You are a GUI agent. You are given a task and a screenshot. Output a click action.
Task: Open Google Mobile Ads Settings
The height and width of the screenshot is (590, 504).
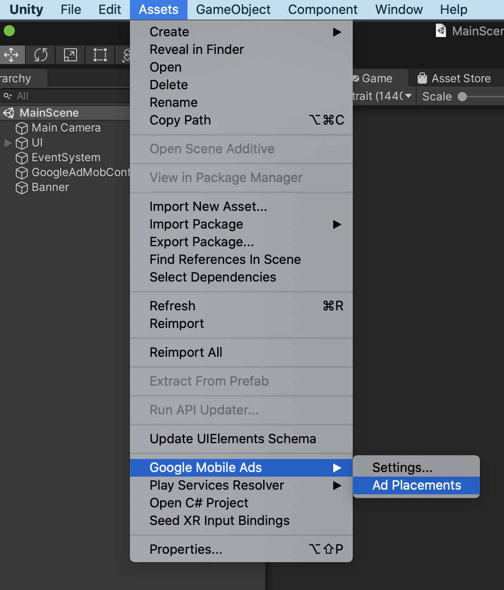point(402,467)
